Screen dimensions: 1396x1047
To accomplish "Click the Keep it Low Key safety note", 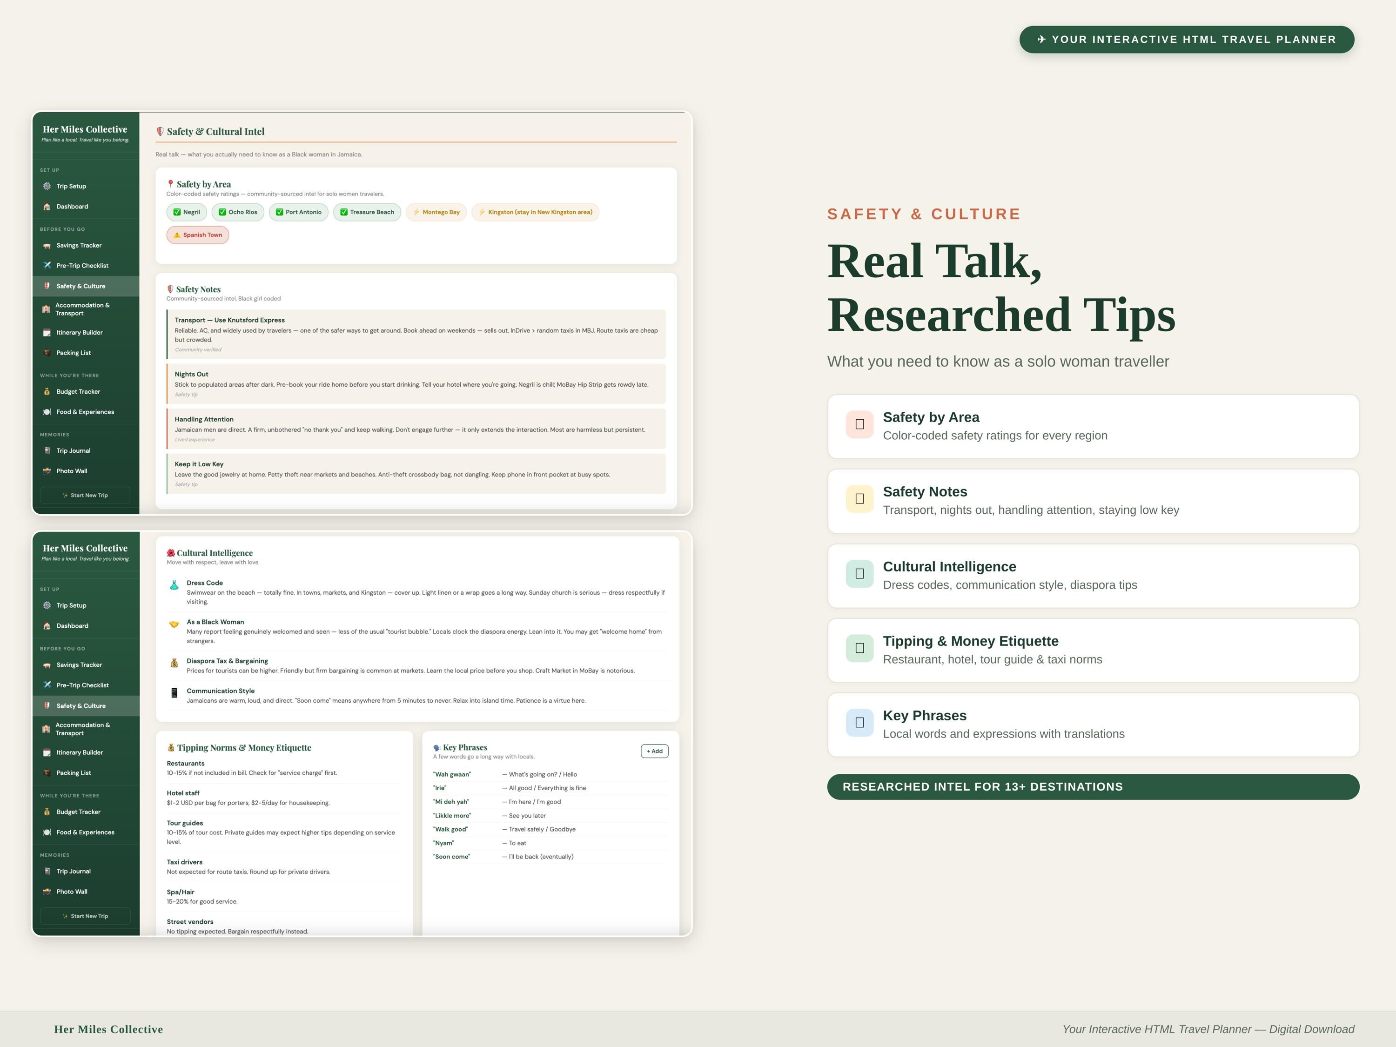I will pos(416,474).
